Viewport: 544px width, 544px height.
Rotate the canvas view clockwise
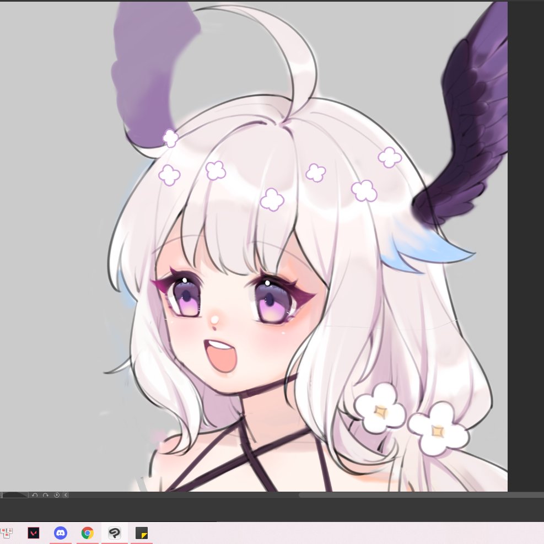click(x=45, y=495)
